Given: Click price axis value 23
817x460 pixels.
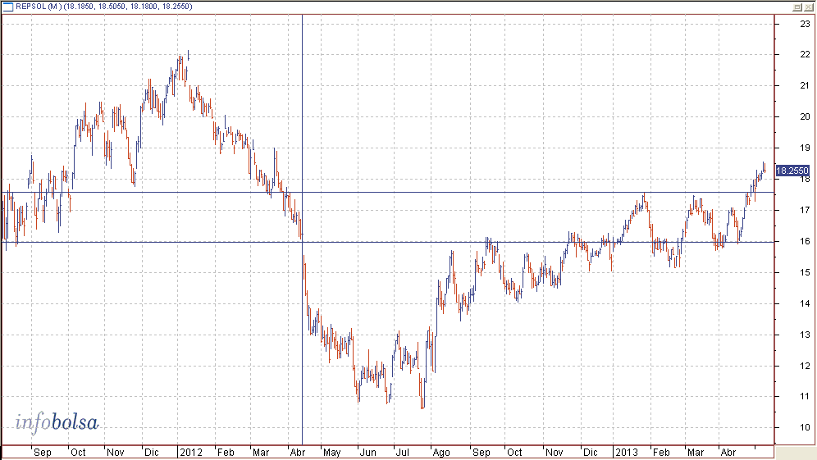Looking at the screenshot, I should [x=805, y=24].
